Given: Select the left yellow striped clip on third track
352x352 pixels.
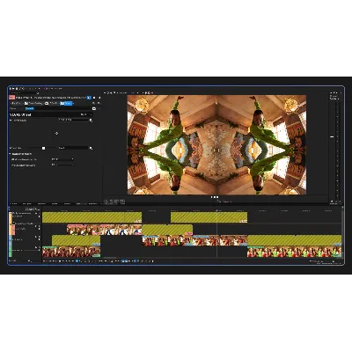Looking at the screenshot, I should tap(76, 240).
